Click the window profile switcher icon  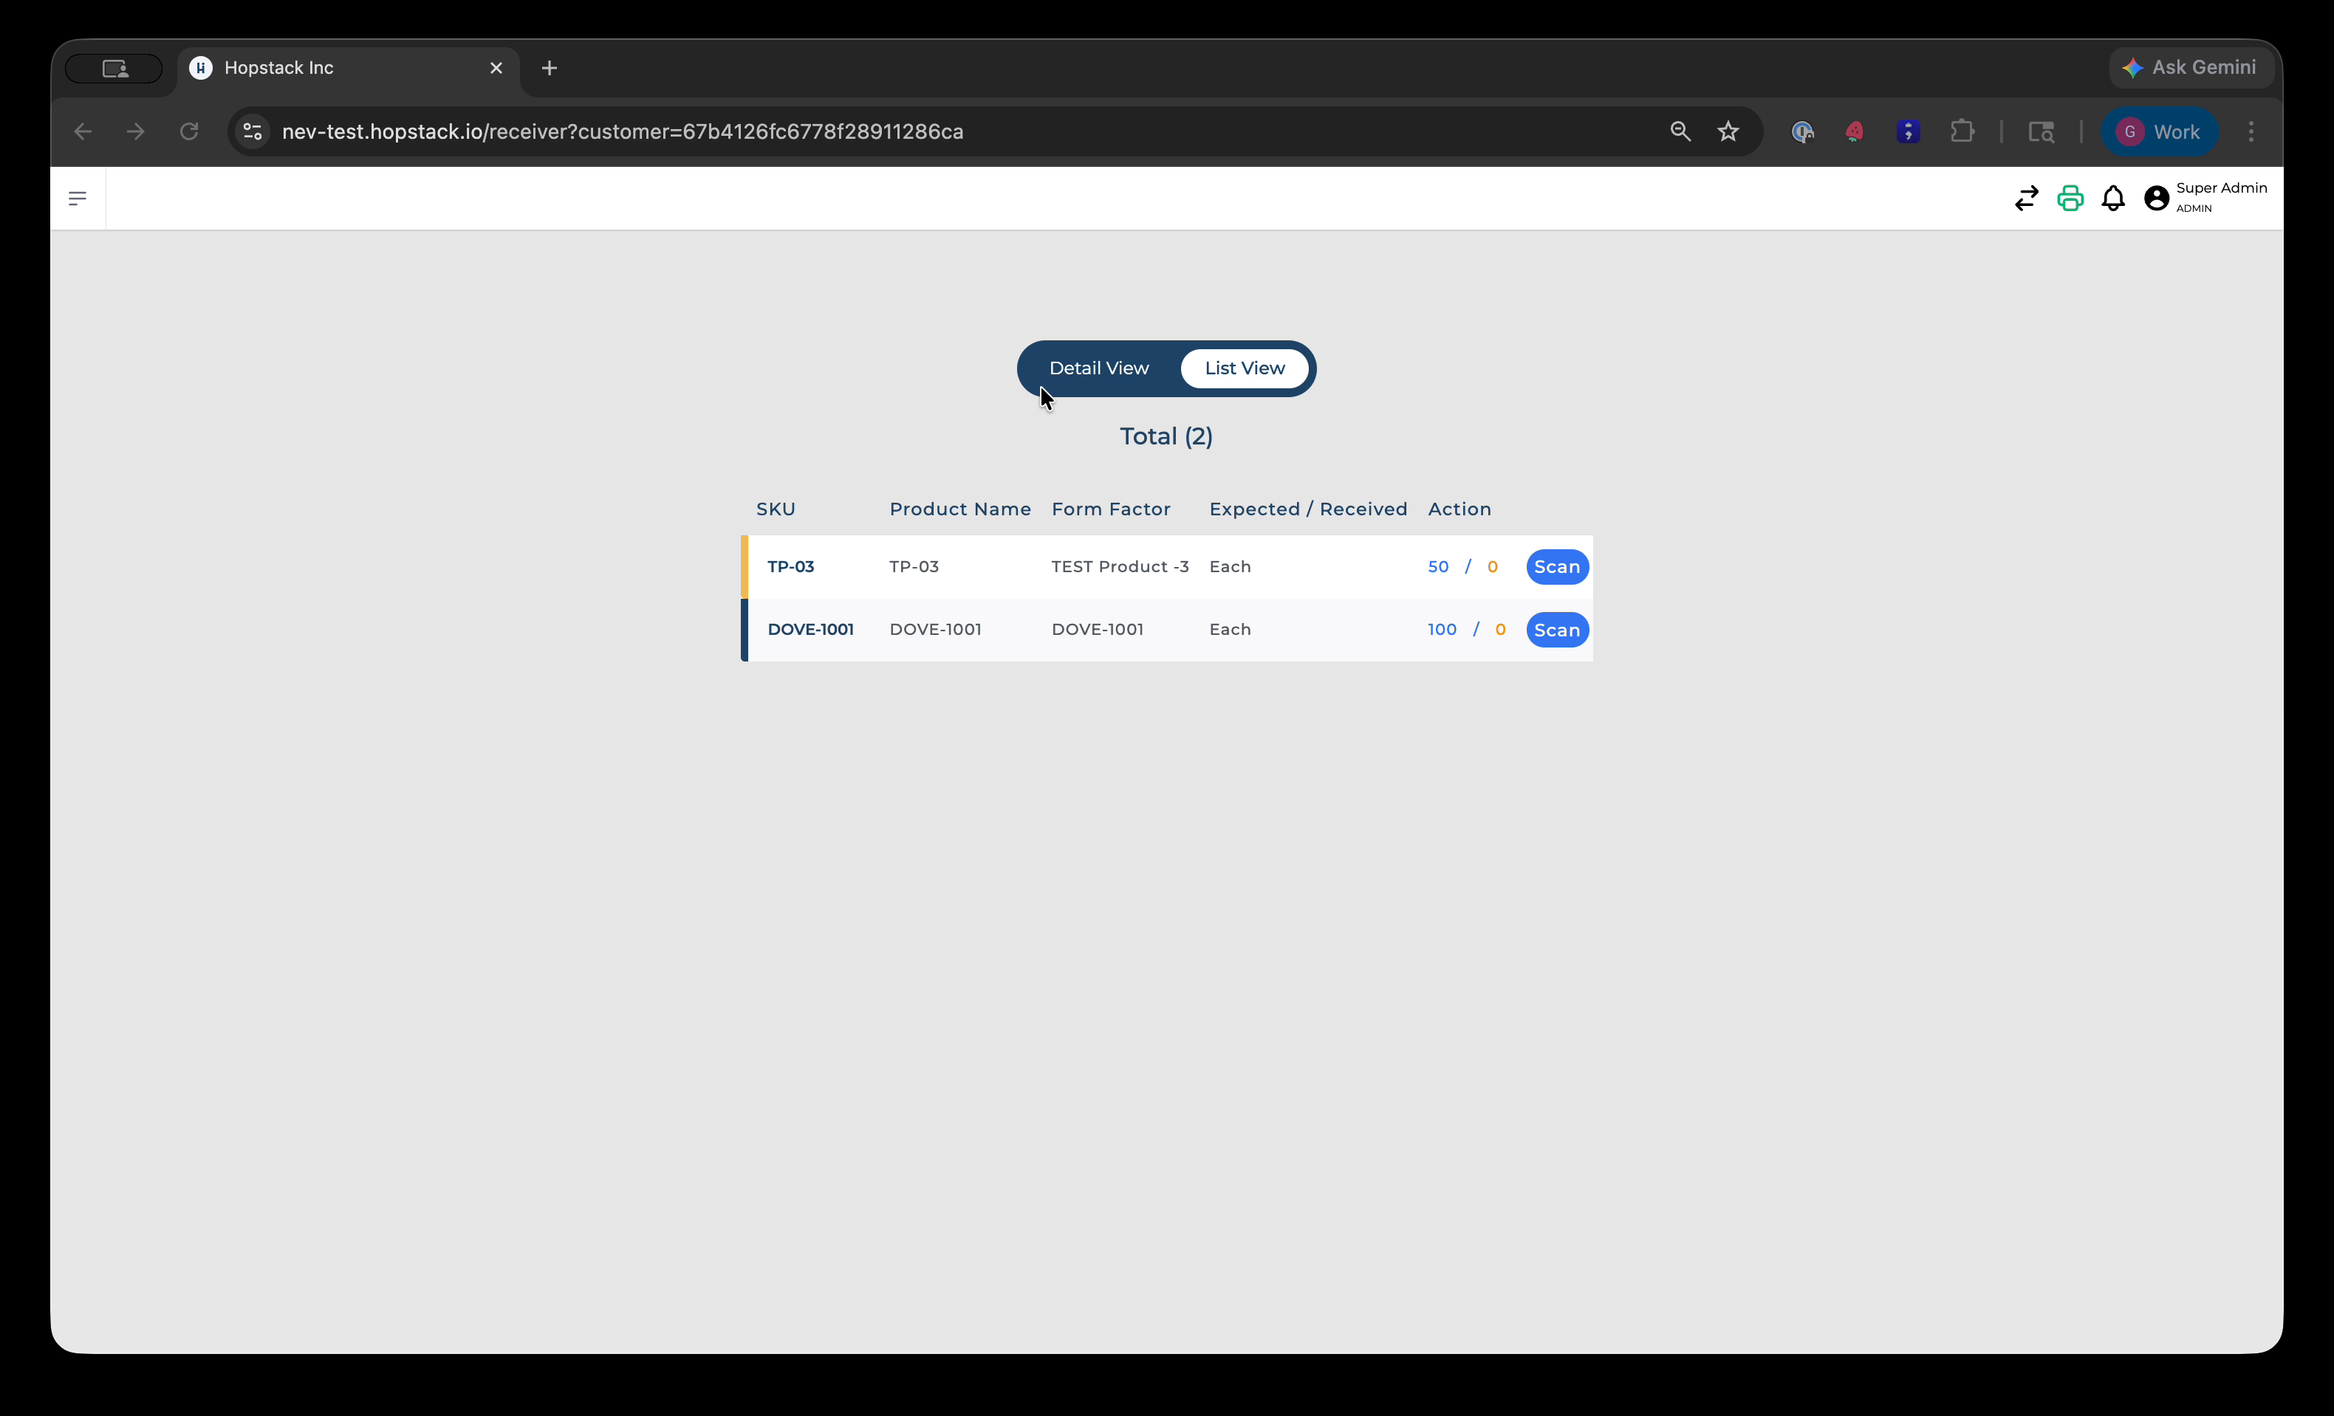[114, 68]
